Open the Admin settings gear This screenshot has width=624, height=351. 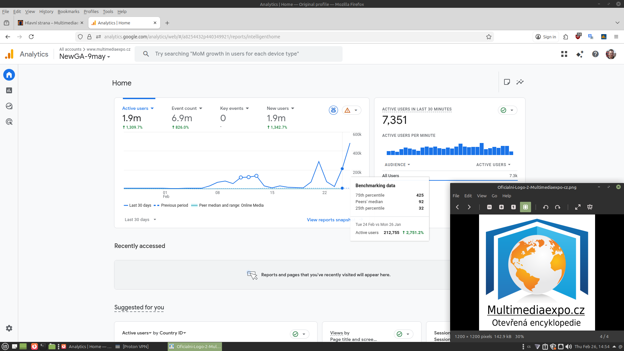coord(9,328)
